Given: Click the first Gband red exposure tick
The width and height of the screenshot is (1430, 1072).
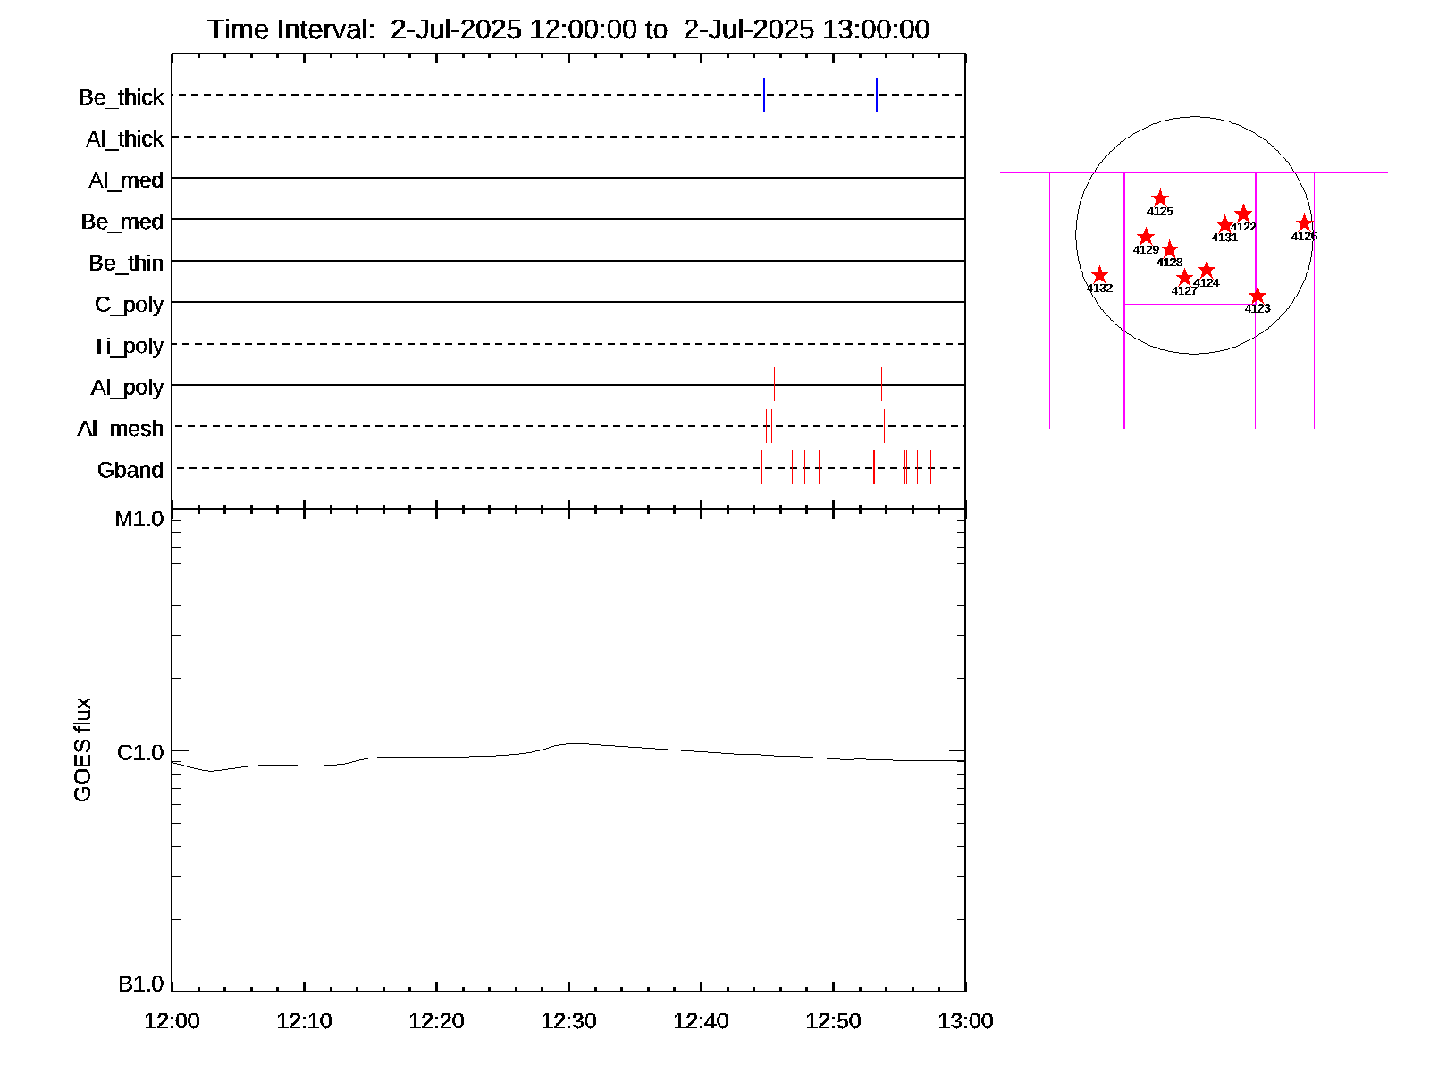Looking at the screenshot, I should coord(761,467).
